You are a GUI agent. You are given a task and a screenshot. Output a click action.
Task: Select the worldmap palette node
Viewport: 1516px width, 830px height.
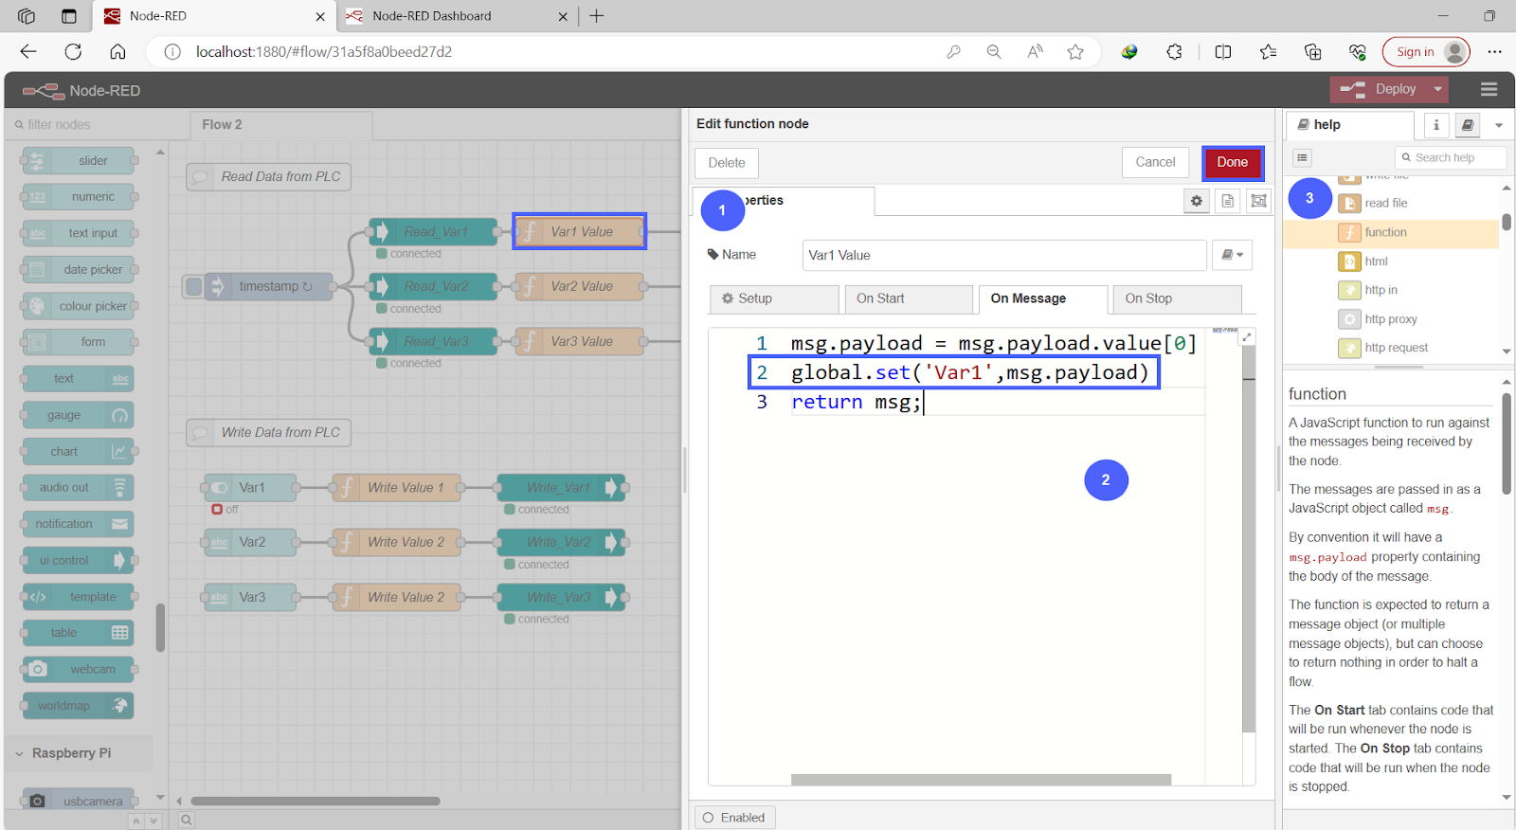[79, 706]
